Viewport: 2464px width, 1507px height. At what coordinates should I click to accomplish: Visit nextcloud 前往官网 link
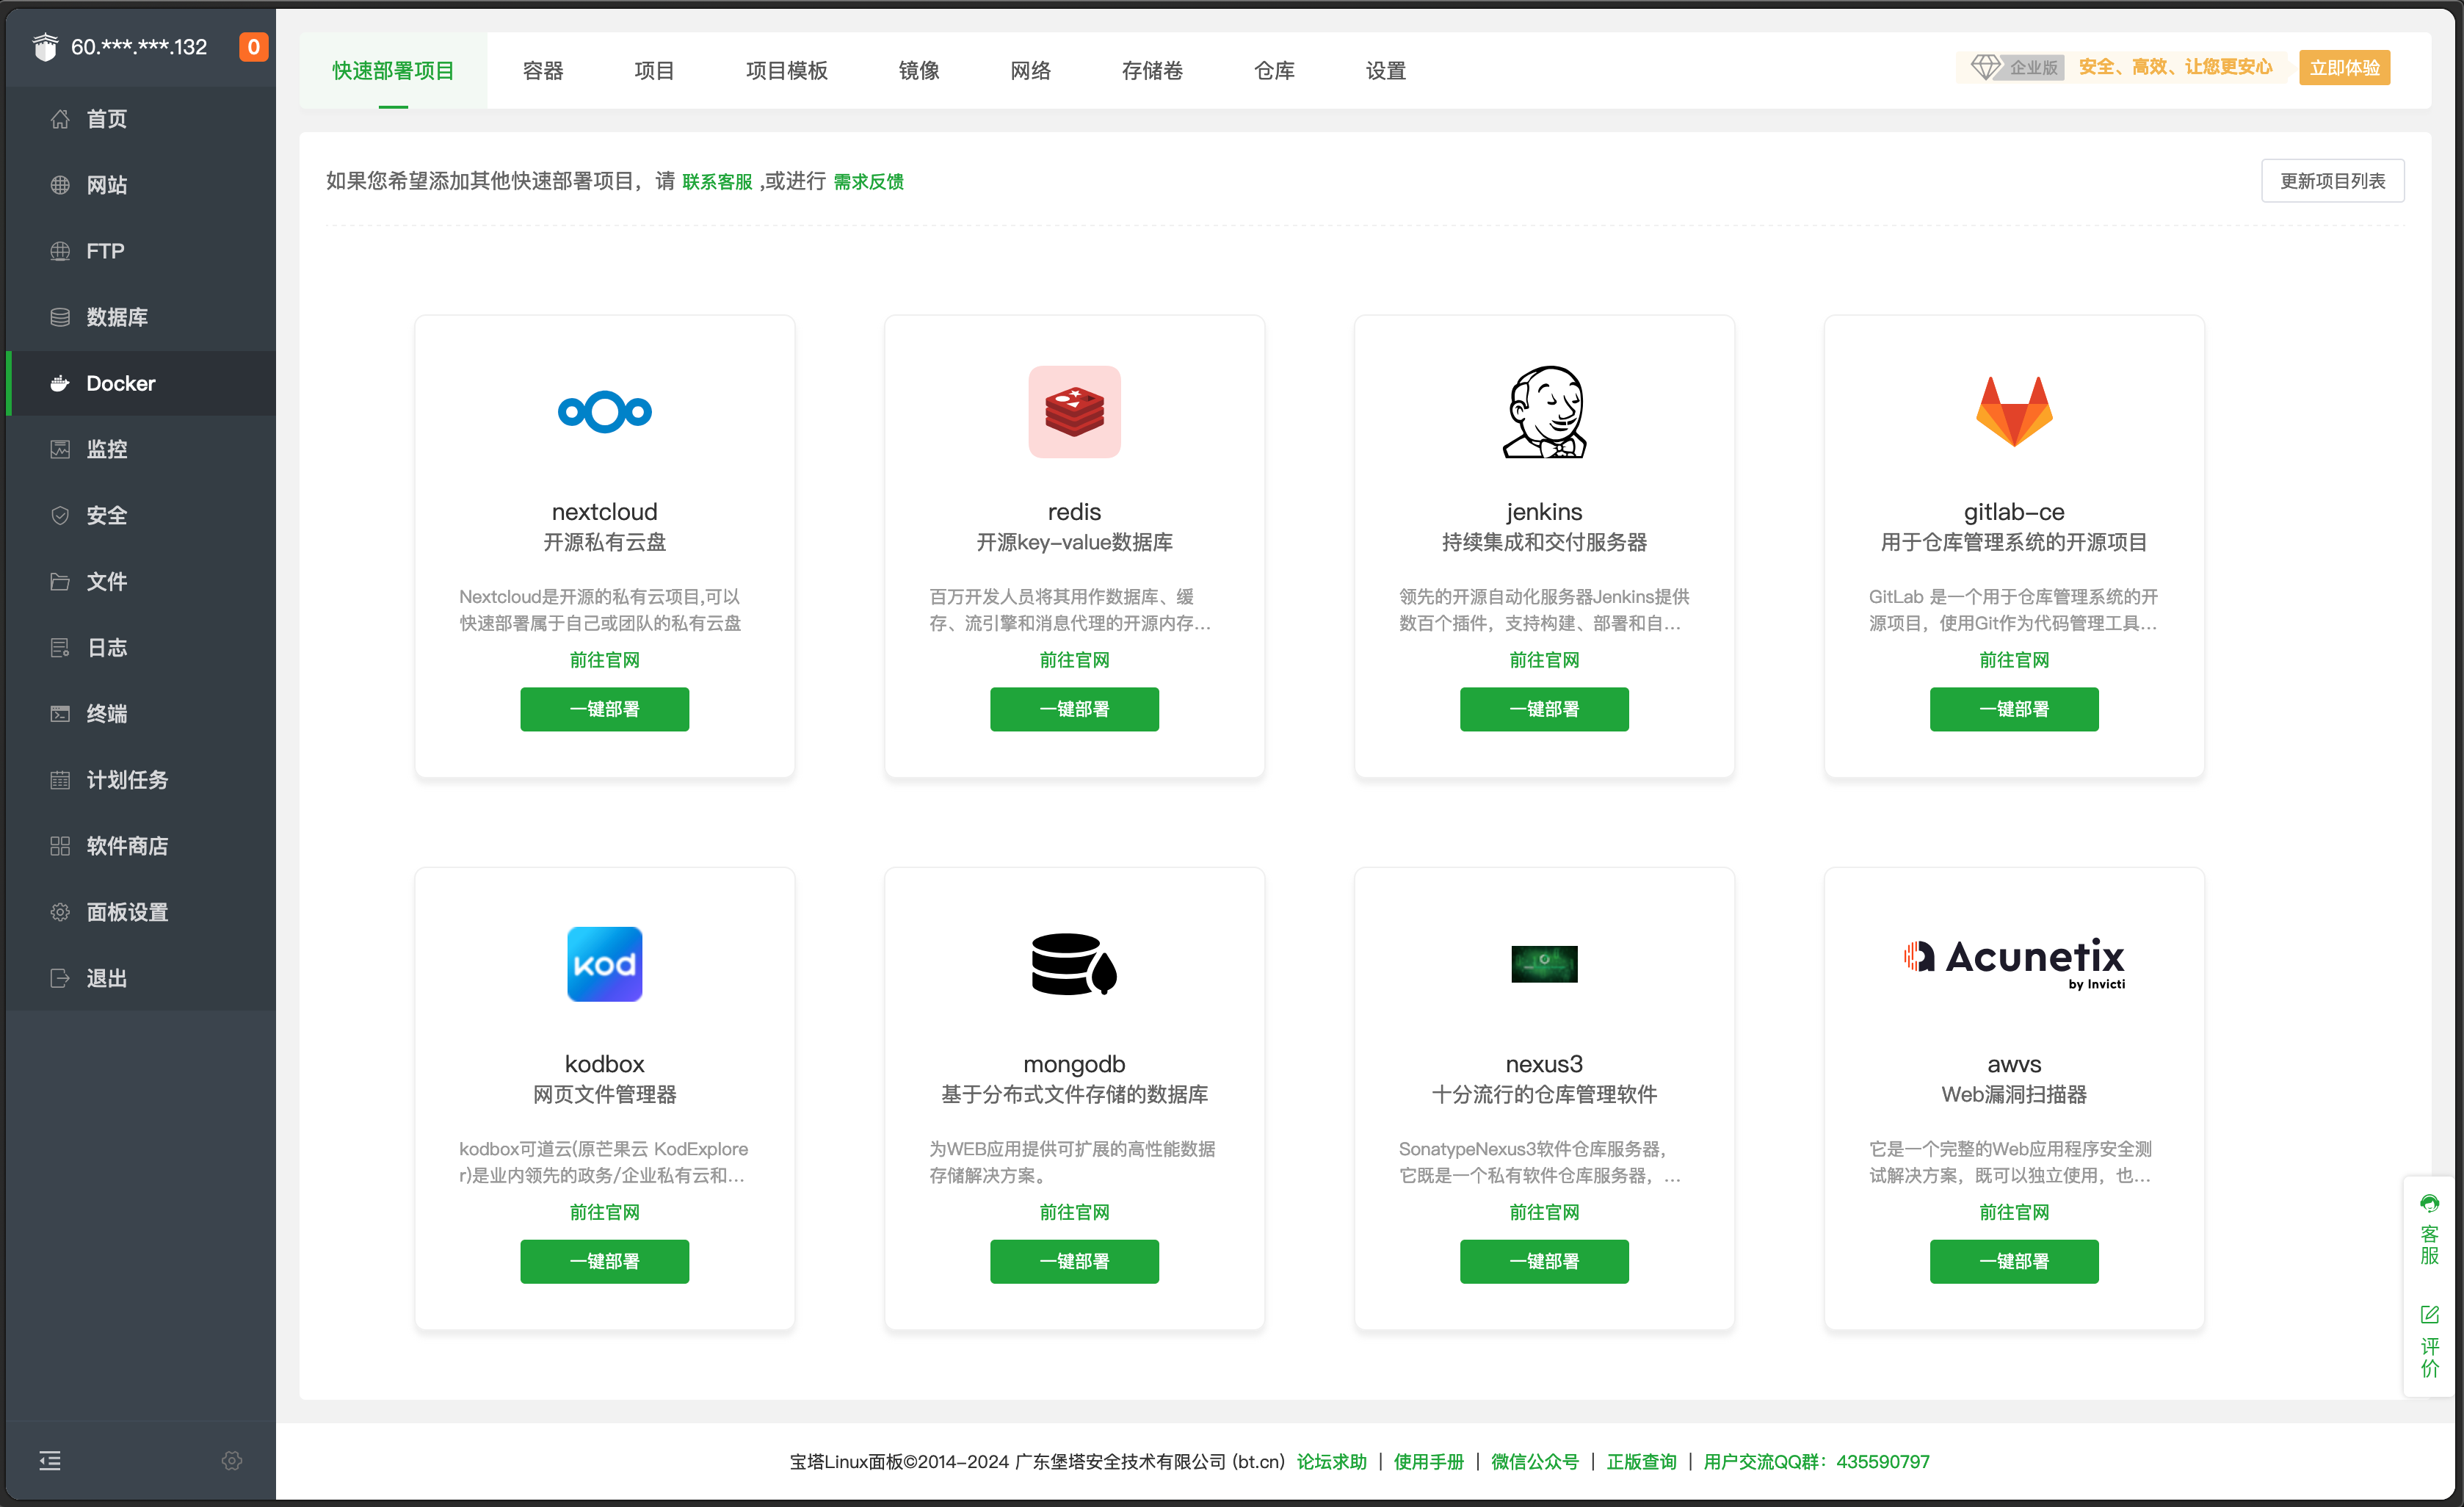604,660
